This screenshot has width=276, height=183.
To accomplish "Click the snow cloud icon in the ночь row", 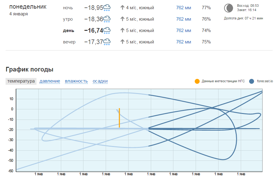I will click(x=107, y=8).
